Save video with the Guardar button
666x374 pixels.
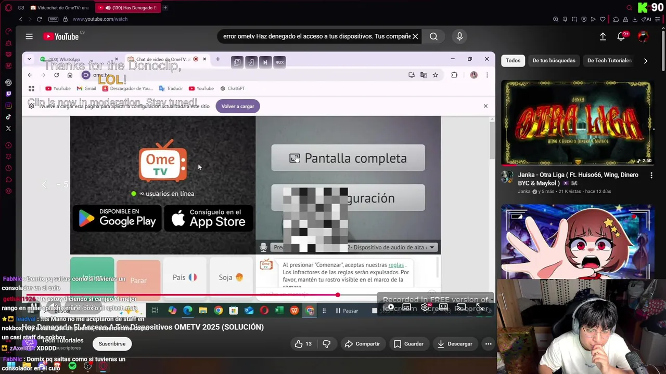[408, 344]
